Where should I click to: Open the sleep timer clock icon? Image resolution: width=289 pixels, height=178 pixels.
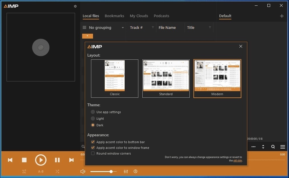136,171
